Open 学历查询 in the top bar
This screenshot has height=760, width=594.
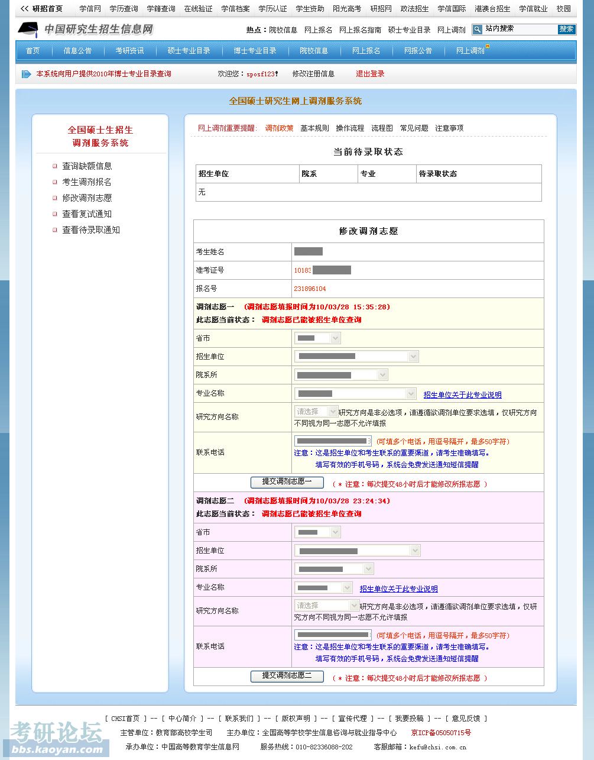point(124,9)
